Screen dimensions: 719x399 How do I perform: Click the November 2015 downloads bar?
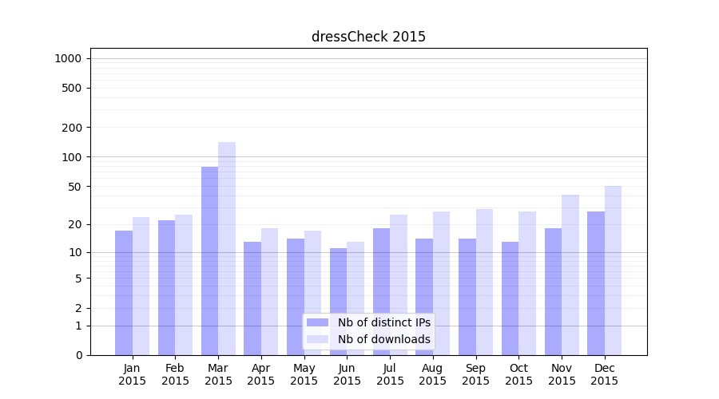pos(570,275)
